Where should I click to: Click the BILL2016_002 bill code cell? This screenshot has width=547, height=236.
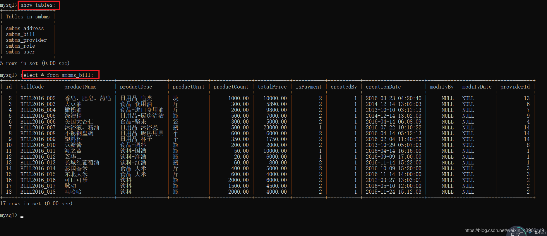point(38,98)
